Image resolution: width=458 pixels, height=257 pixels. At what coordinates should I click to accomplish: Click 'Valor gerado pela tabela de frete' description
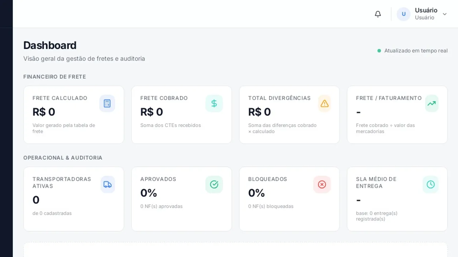point(64,128)
